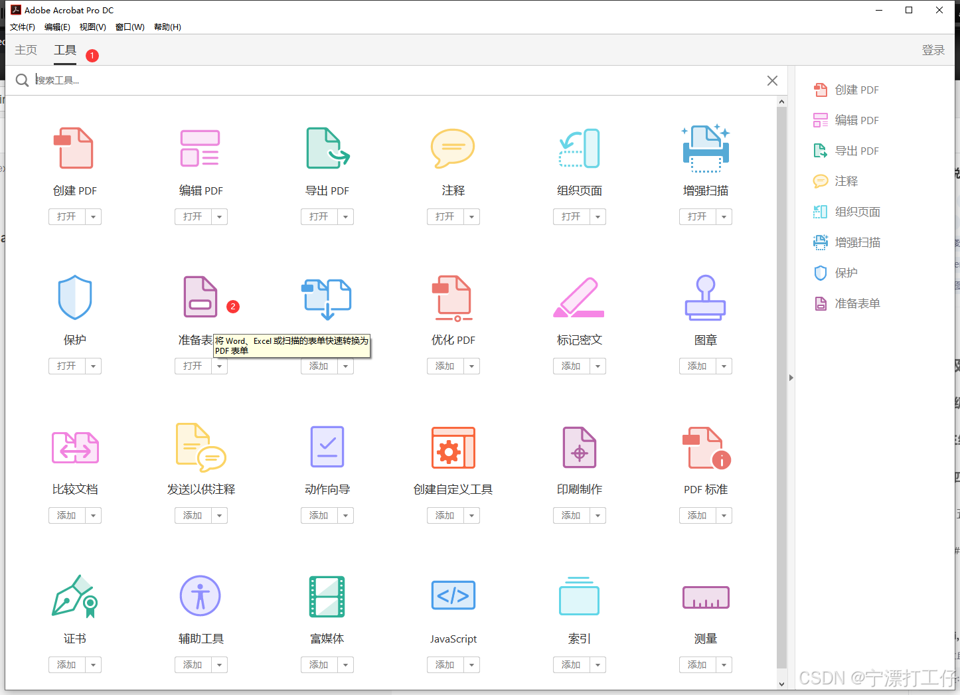The height and width of the screenshot is (695, 960).
Task: Click inside the 搜索工具 search field
Action: [397, 80]
